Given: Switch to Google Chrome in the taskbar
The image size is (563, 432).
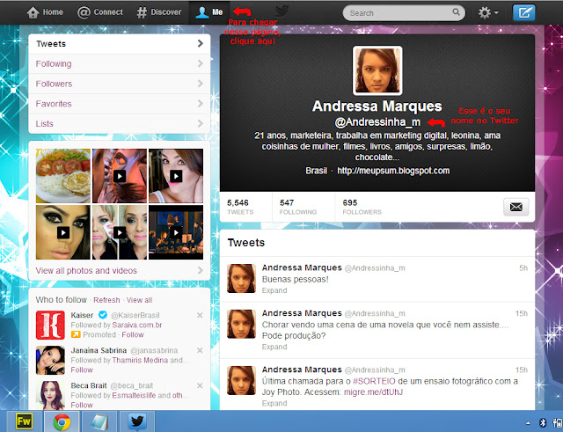Looking at the screenshot, I should pyautogui.click(x=62, y=421).
